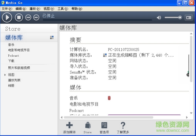Click the vertical scrollbar thumb
Screen dimensions: 196x136
tap(191, 59)
